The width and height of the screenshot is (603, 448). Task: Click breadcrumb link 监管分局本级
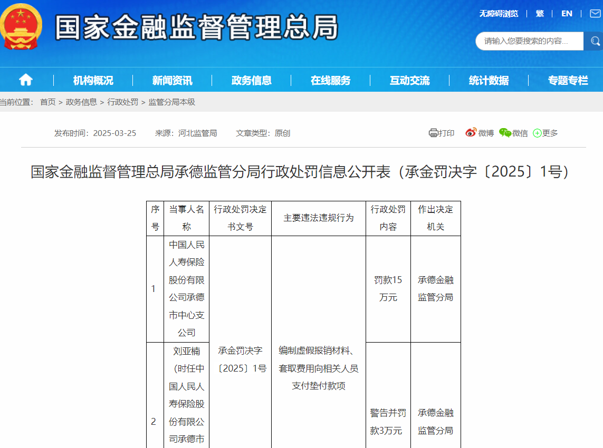[x=172, y=102]
